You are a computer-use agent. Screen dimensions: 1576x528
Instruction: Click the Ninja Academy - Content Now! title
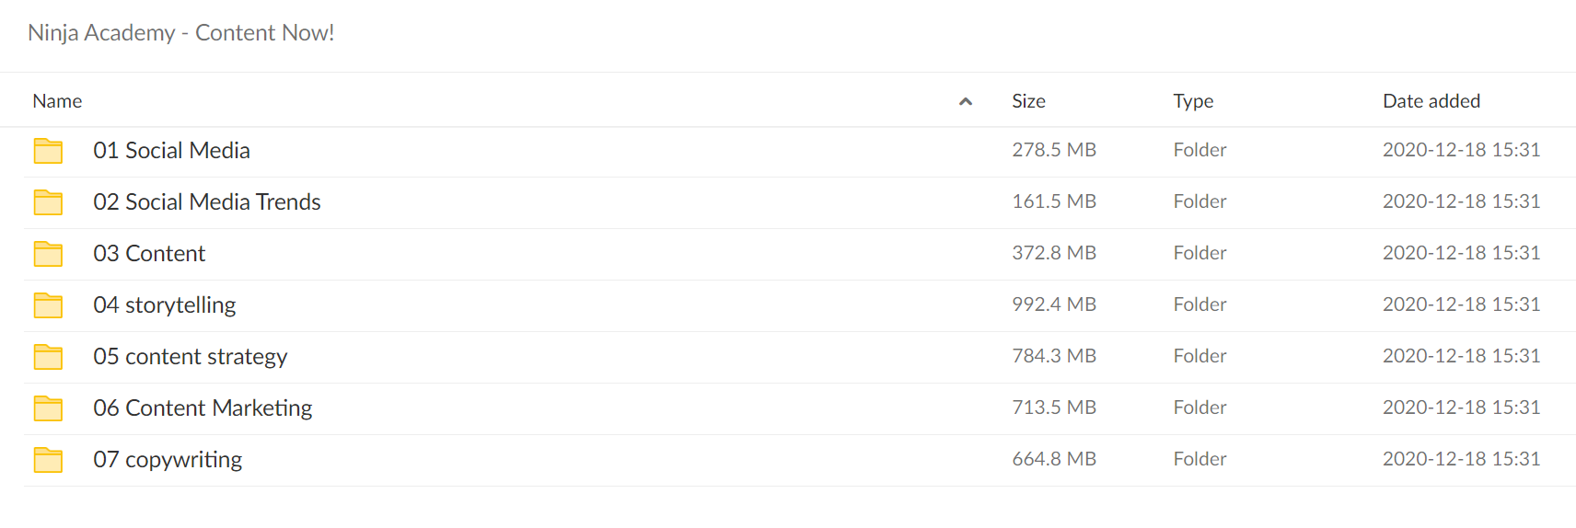coord(181,33)
